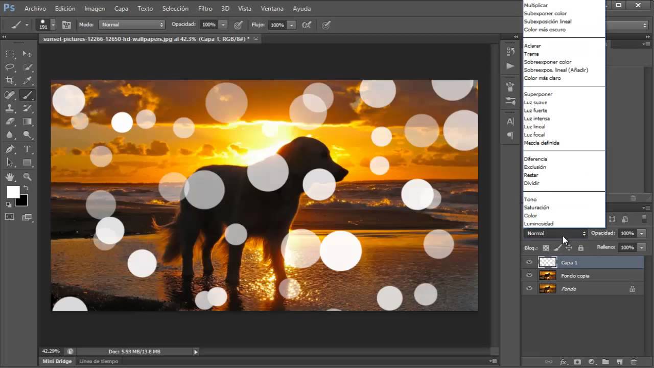Select the Pen tool
This screenshot has width=654, height=368.
coord(10,149)
